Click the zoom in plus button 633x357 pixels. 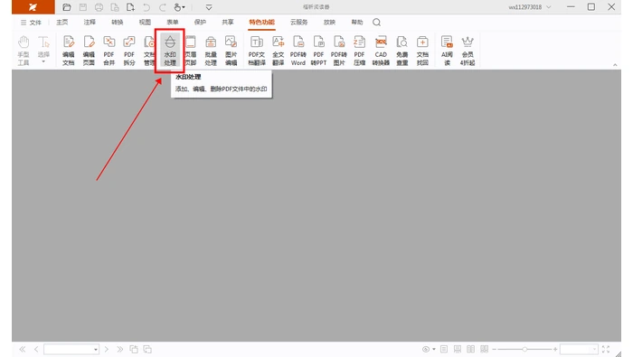(x=555, y=350)
